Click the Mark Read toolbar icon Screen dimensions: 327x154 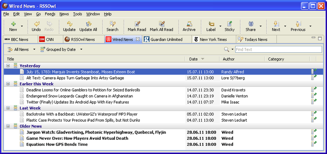[x=137, y=24]
